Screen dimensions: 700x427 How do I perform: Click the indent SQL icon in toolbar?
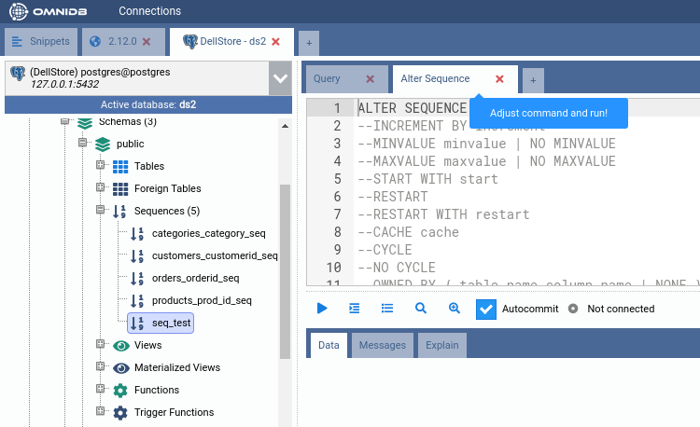[x=355, y=309]
